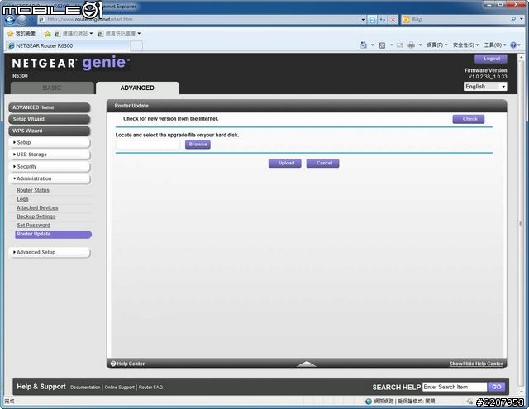The width and height of the screenshot is (529, 409).
Task: Click the Internet zone globe in status bar
Action: [x=369, y=402]
